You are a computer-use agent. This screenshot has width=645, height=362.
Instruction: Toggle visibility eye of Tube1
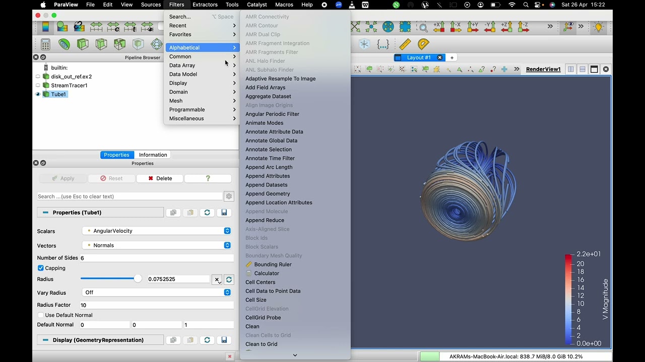click(x=37, y=94)
